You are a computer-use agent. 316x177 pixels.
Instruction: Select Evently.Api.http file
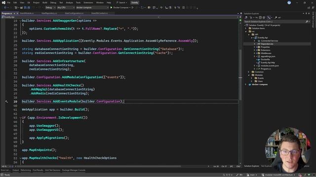(268, 62)
